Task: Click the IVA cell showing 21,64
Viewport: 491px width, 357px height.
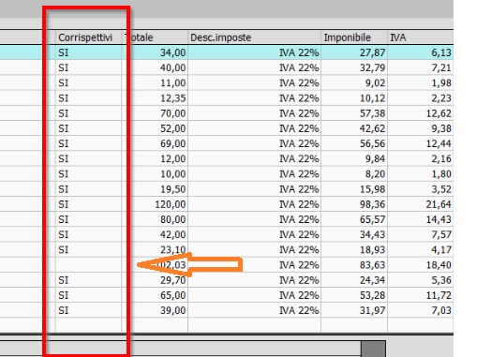Action: pyautogui.click(x=421, y=204)
